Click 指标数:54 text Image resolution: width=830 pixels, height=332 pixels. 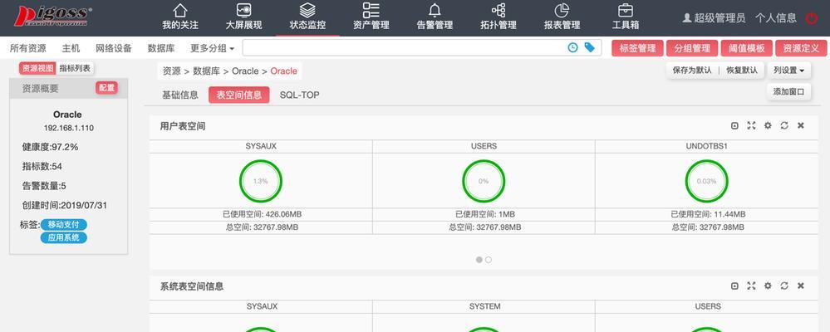[42, 167]
